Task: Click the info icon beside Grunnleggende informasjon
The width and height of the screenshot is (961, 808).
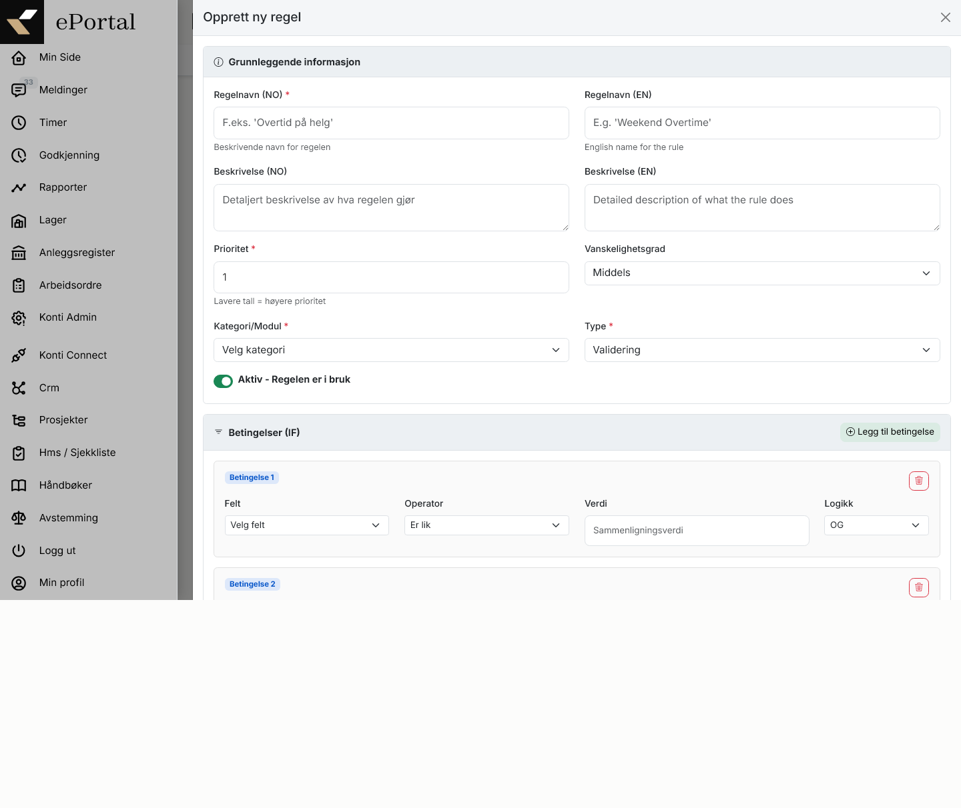Action: pos(218,62)
